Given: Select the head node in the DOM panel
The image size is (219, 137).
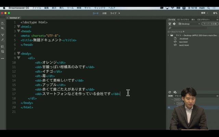Looking at the screenshot, I should pyautogui.click(x=180, y=103).
